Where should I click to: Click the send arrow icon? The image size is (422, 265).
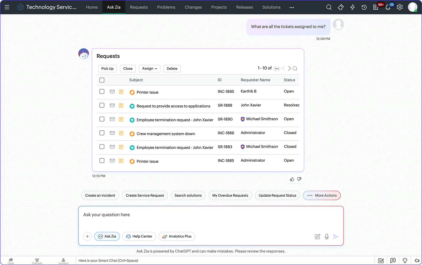(x=336, y=236)
